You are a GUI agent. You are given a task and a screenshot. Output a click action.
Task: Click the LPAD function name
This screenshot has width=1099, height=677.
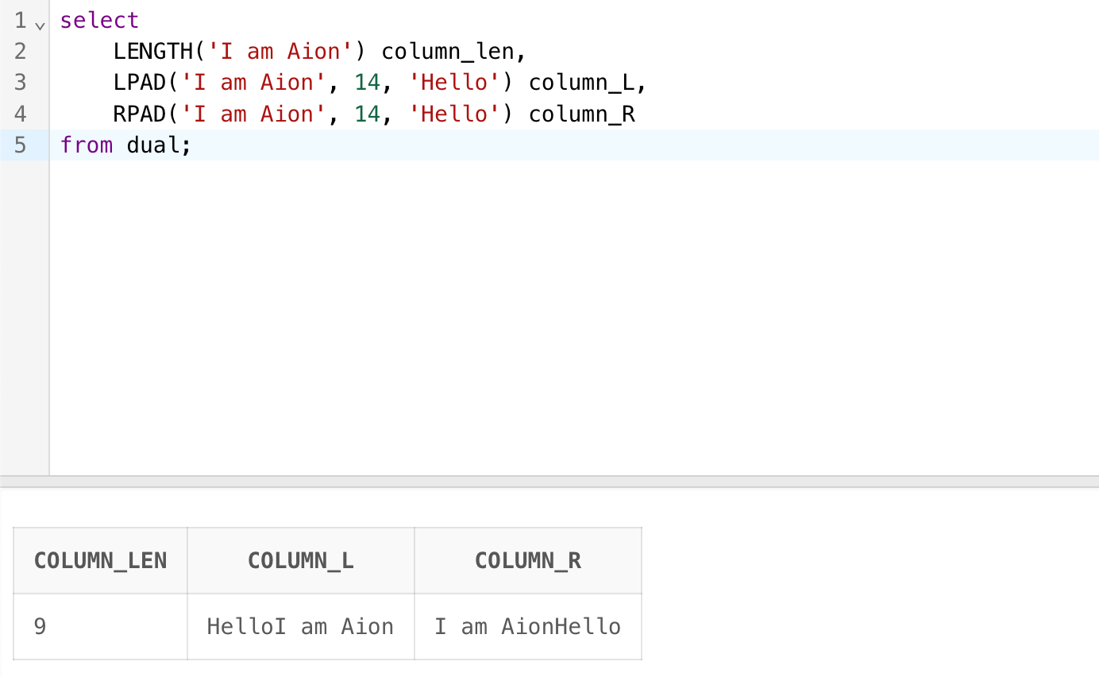pos(140,83)
